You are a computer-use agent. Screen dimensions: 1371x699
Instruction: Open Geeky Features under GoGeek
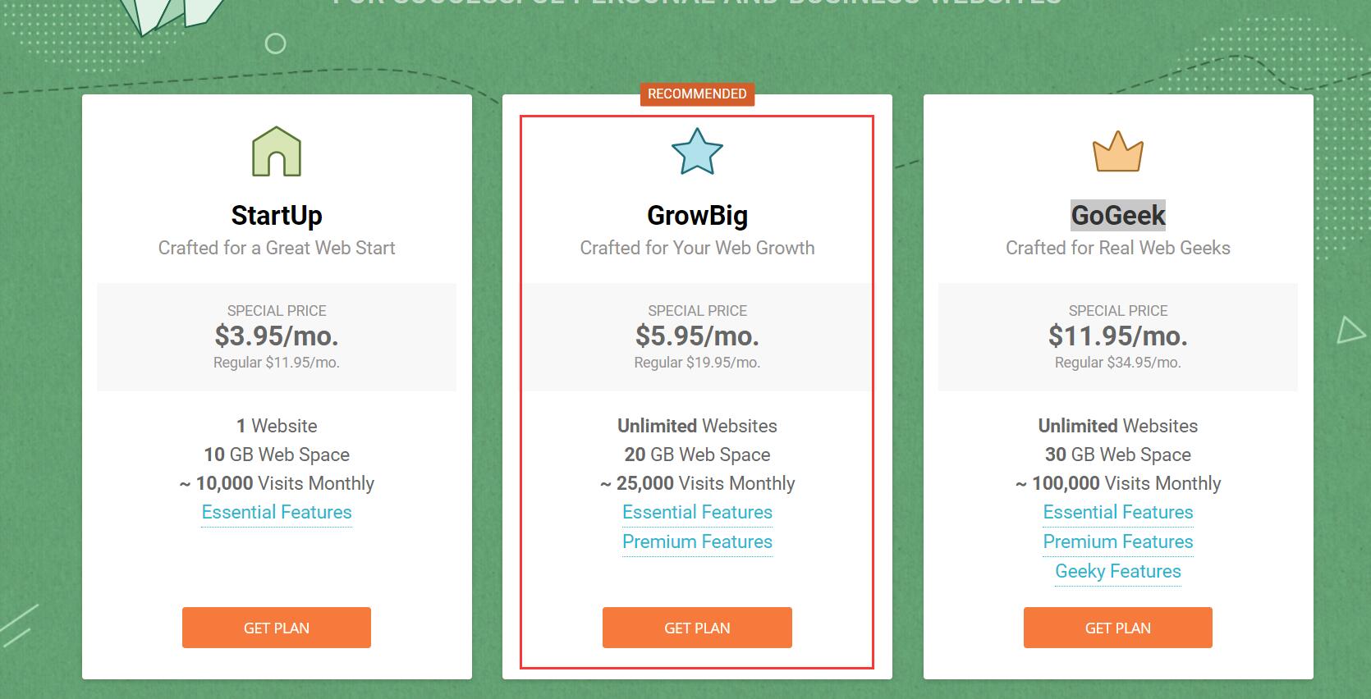(1117, 571)
